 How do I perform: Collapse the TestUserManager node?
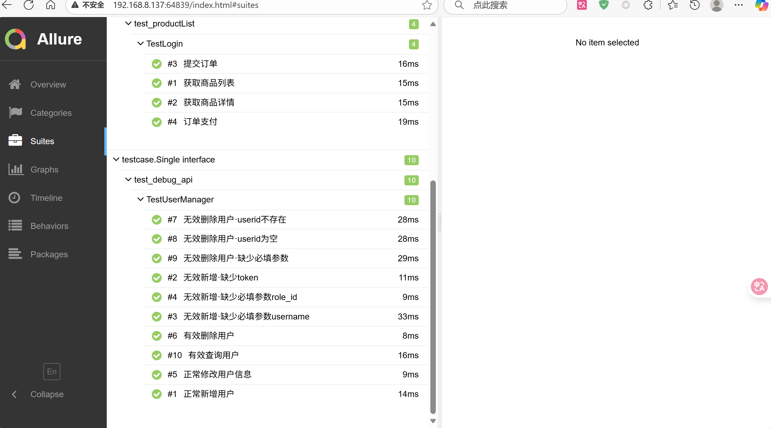(141, 199)
